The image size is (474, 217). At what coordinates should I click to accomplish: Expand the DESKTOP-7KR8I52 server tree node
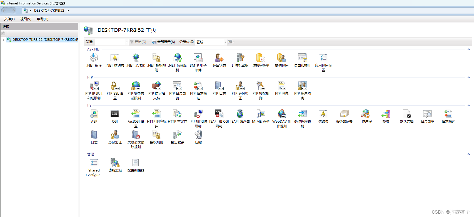tap(3, 40)
